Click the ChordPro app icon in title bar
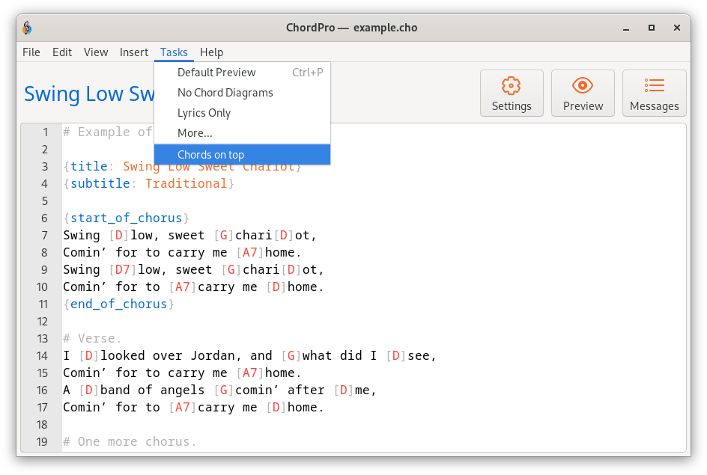 pos(27,28)
